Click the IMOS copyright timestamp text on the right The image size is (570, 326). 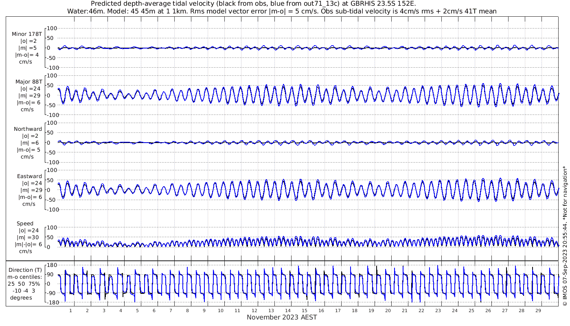pos(564,236)
